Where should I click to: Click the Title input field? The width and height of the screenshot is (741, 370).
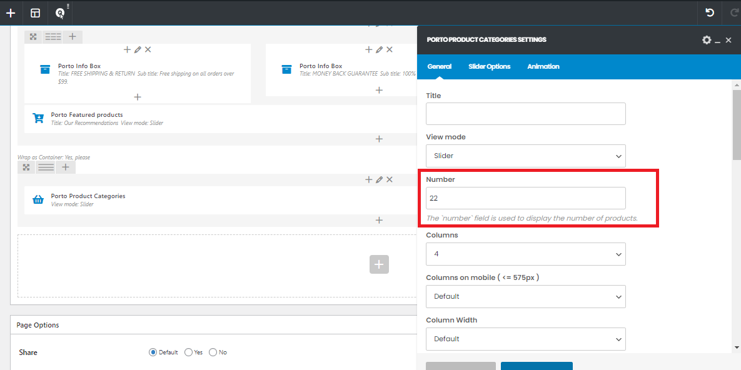tap(525, 114)
